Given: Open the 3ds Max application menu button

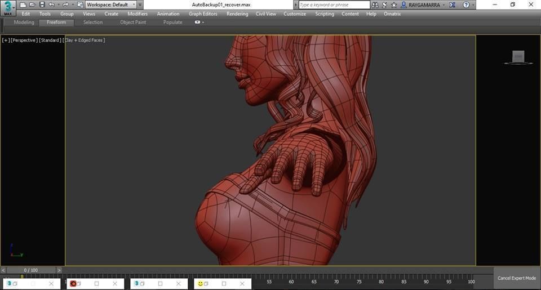Looking at the screenshot, I should click(x=7, y=8).
